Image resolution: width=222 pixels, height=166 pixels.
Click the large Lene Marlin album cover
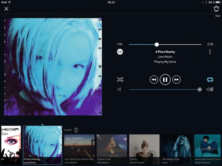53,67
